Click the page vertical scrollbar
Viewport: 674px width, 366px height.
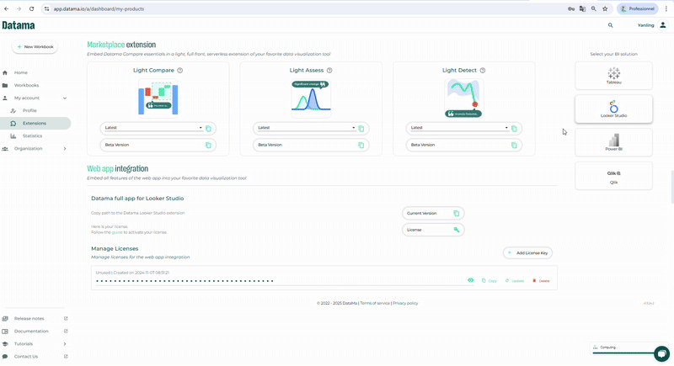672,187
